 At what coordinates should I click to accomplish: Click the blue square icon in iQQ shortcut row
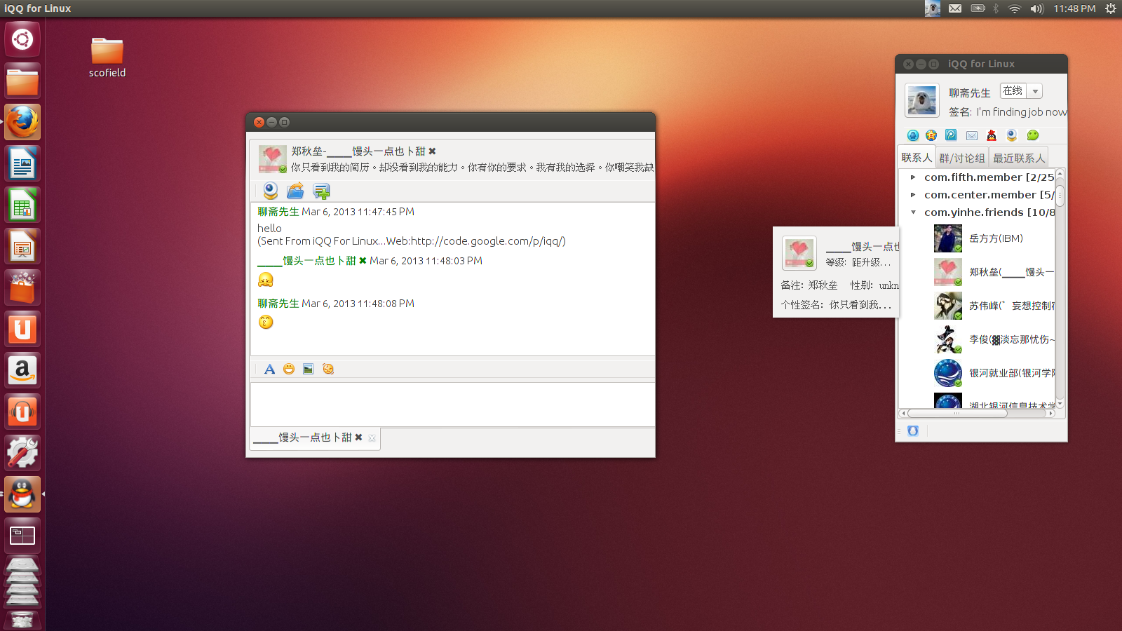(951, 135)
